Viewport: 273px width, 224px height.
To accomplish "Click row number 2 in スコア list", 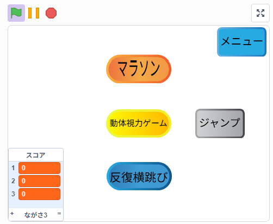I will (13, 181).
